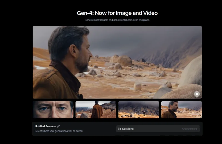Click the Untitled Session title text
The width and height of the screenshot is (222, 144).
point(45,126)
